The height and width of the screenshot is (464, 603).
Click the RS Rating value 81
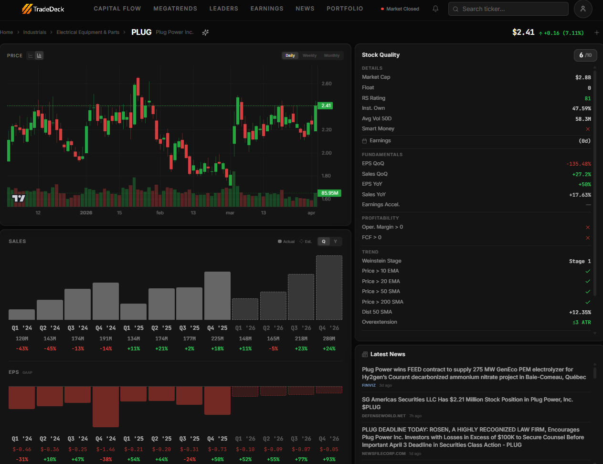[x=588, y=98]
